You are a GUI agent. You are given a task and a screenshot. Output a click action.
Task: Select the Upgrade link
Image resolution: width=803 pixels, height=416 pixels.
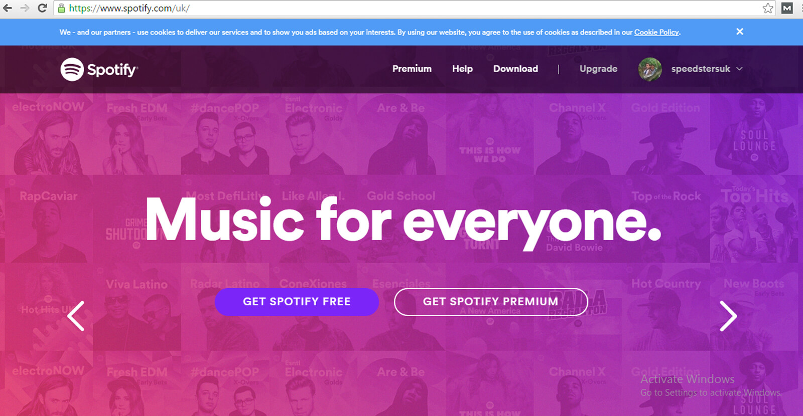(598, 69)
